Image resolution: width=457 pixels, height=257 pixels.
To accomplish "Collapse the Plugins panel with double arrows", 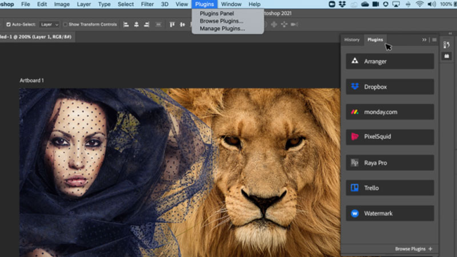I will tap(424, 40).
